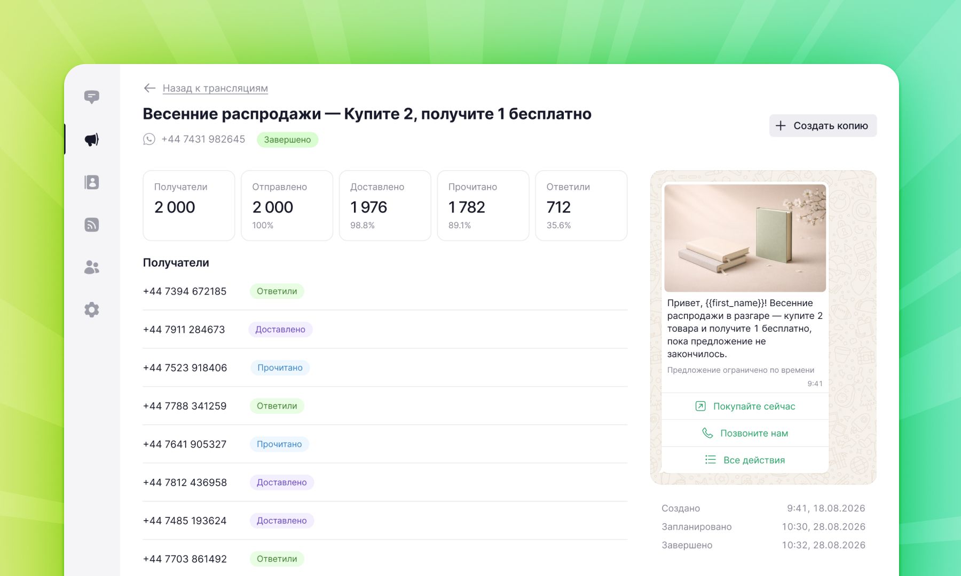Click Ответили badge for +44 7703 861492

(277, 559)
